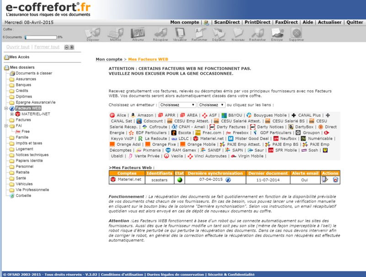Screen dimensions: 366x277
Task: Click the Amazon logo icon in provider list
Action: 133,115
